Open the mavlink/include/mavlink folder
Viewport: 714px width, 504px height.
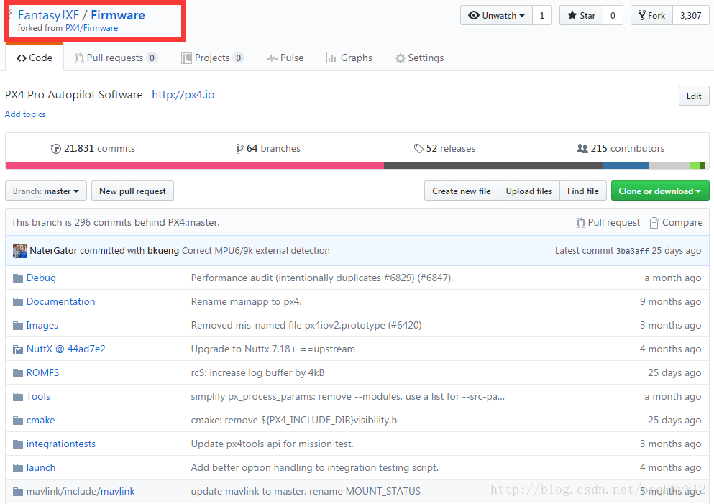pyautogui.click(x=80, y=491)
